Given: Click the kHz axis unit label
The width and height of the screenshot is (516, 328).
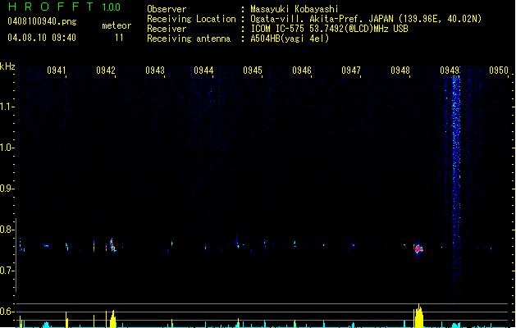Looking at the screenshot, I should [7, 66].
